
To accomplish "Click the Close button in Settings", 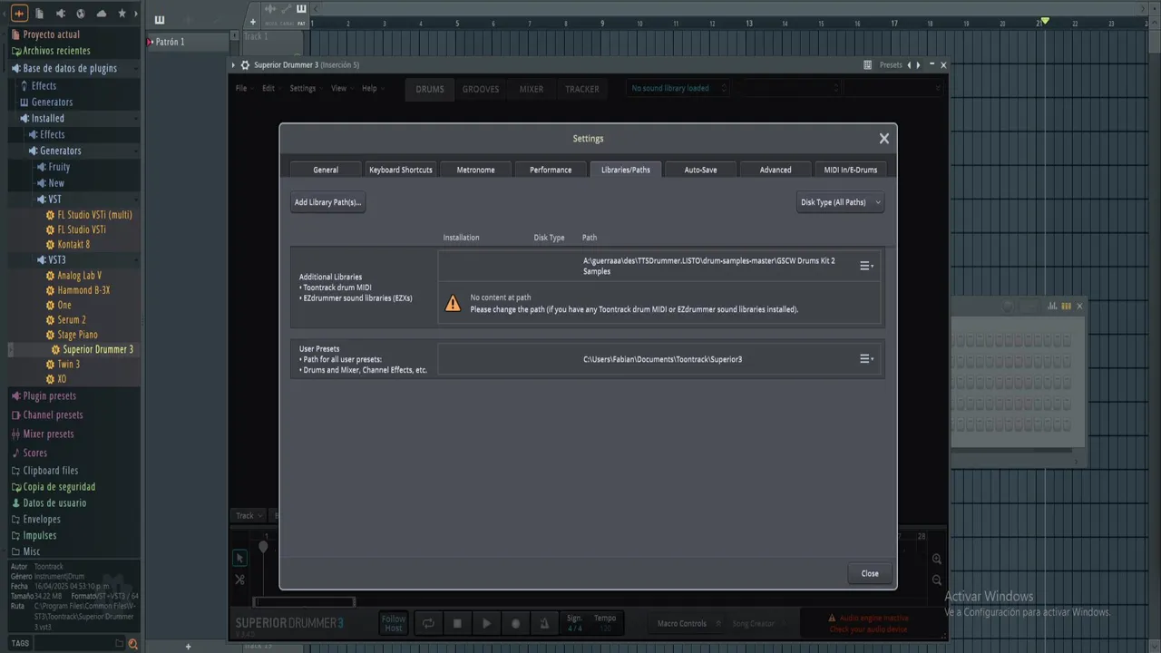I will [870, 573].
